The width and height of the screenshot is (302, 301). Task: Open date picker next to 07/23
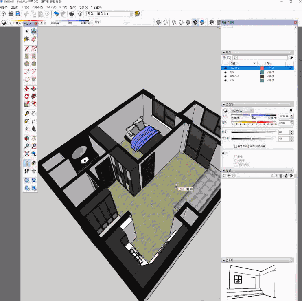[x=291, y=123]
